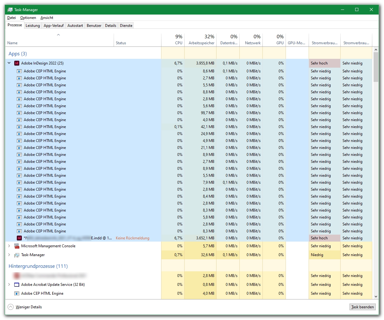Screen dimensions: 384x320
Task: Click the CEP HTML Engine icon under Hintergrundprozesse
Action: (x=16, y=293)
